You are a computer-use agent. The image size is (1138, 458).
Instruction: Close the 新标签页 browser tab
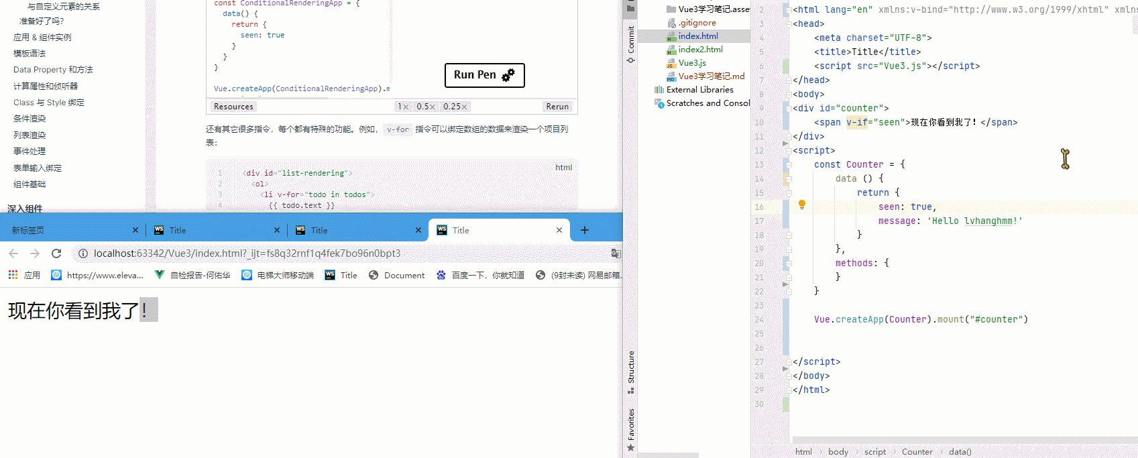click(135, 230)
